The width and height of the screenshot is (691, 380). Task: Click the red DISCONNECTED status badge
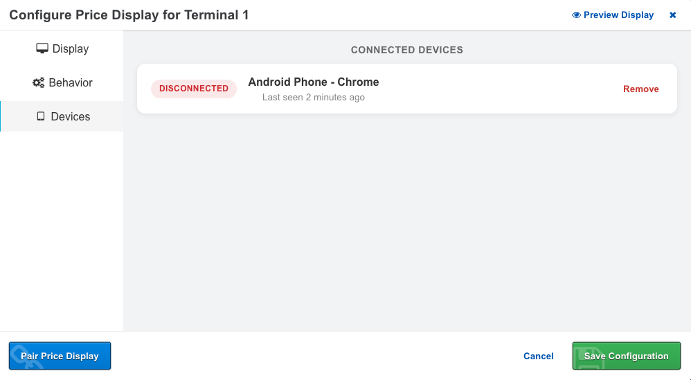(194, 89)
